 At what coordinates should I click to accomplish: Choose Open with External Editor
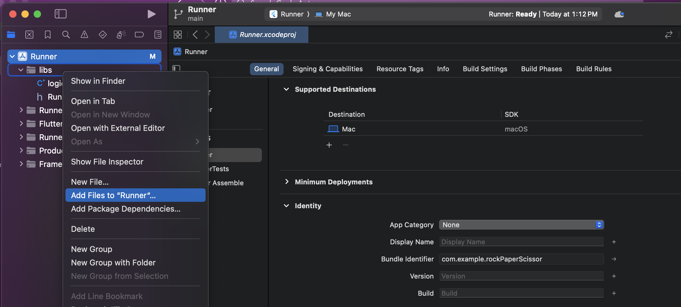tap(135, 128)
